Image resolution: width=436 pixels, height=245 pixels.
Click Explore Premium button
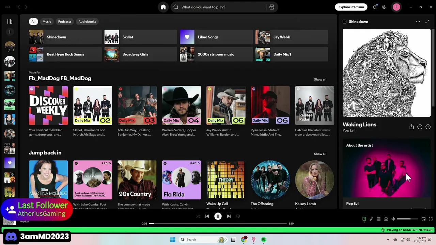(x=351, y=7)
